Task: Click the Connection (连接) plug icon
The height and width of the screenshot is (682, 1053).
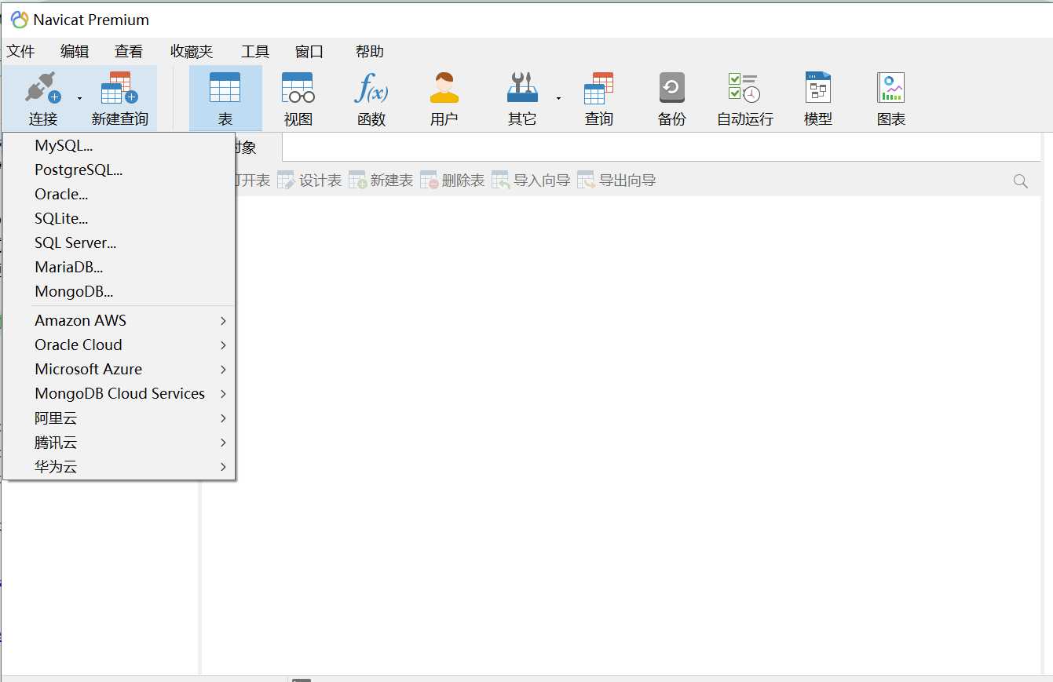Action: click(x=42, y=88)
